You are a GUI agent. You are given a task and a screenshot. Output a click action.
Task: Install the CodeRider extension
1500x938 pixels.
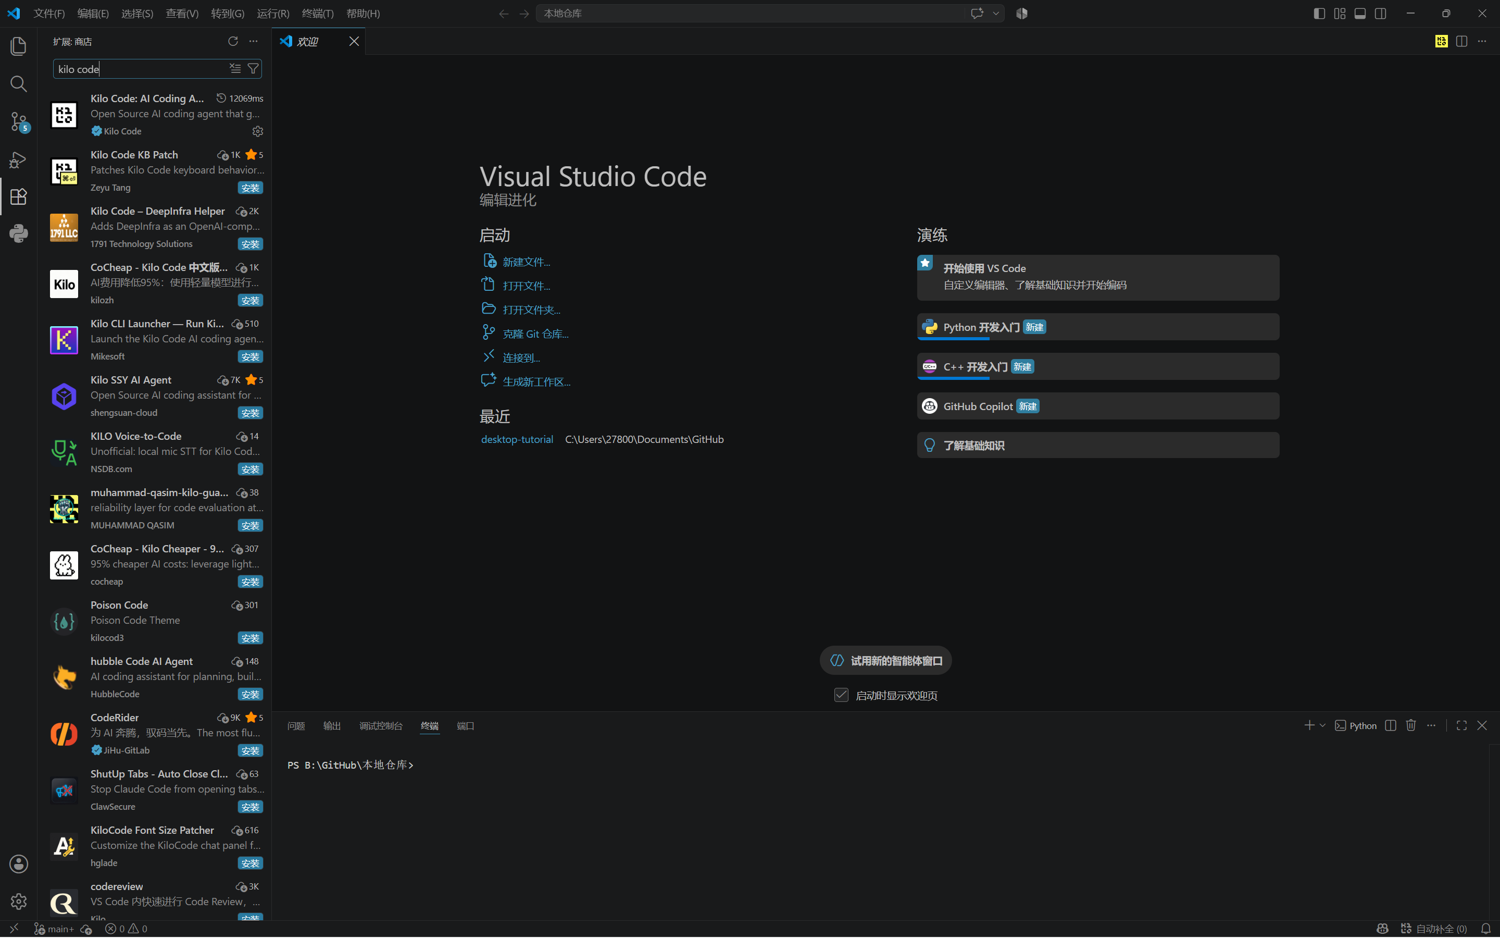(x=251, y=750)
